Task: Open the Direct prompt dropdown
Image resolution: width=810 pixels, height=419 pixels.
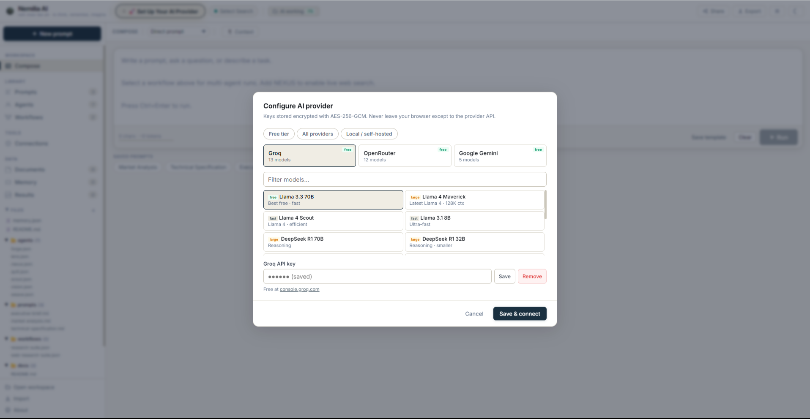Action: (178, 32)
